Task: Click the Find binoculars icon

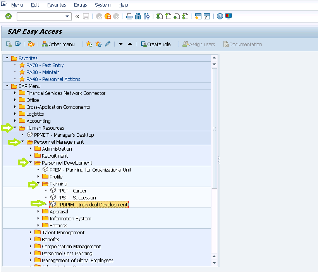Action: coord(138,16)
